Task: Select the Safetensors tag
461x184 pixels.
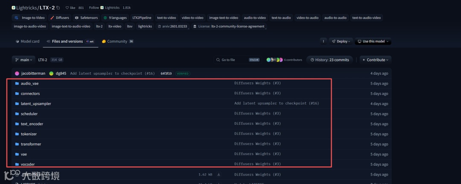Action: 86,18
